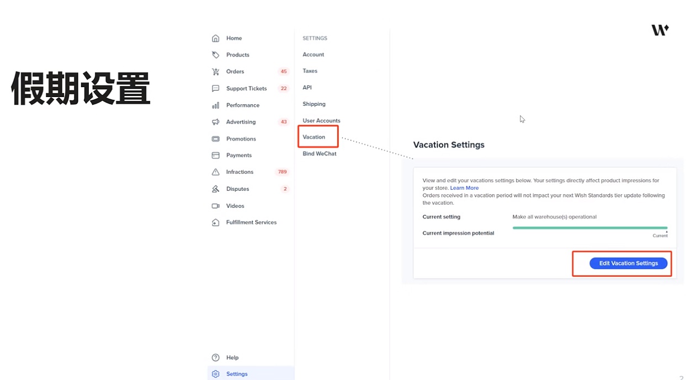Open the User Accounts settings page
The width and height of the screenshot is (686, 380).
coord(321,120)
